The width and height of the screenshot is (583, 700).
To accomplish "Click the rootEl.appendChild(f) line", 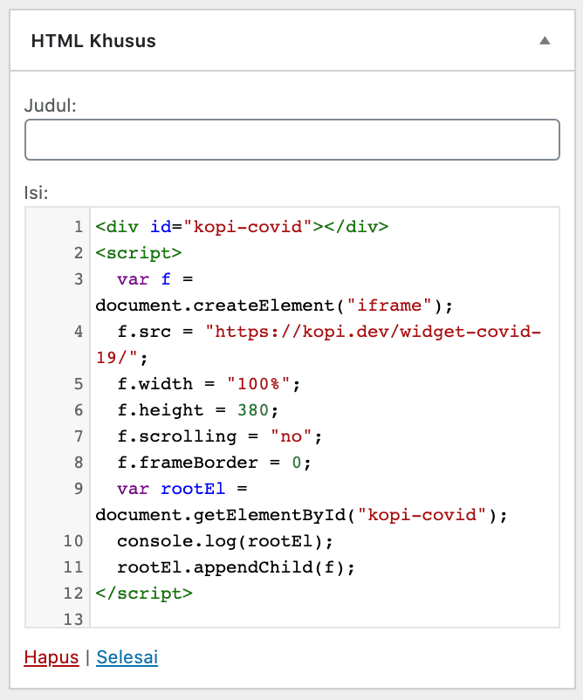I will pyautogui.click(x=237, y=567).
